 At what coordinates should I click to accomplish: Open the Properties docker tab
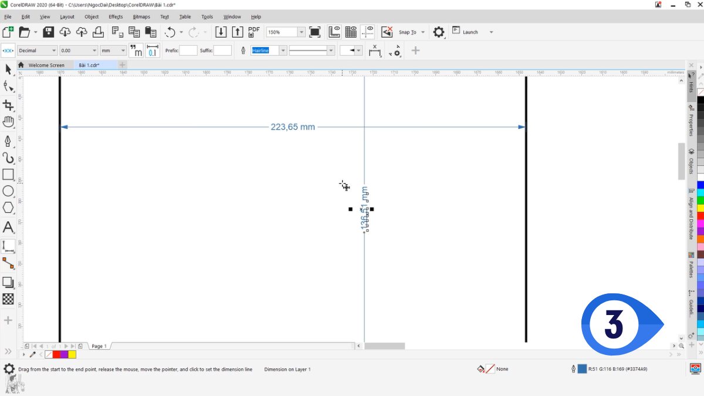691,120
